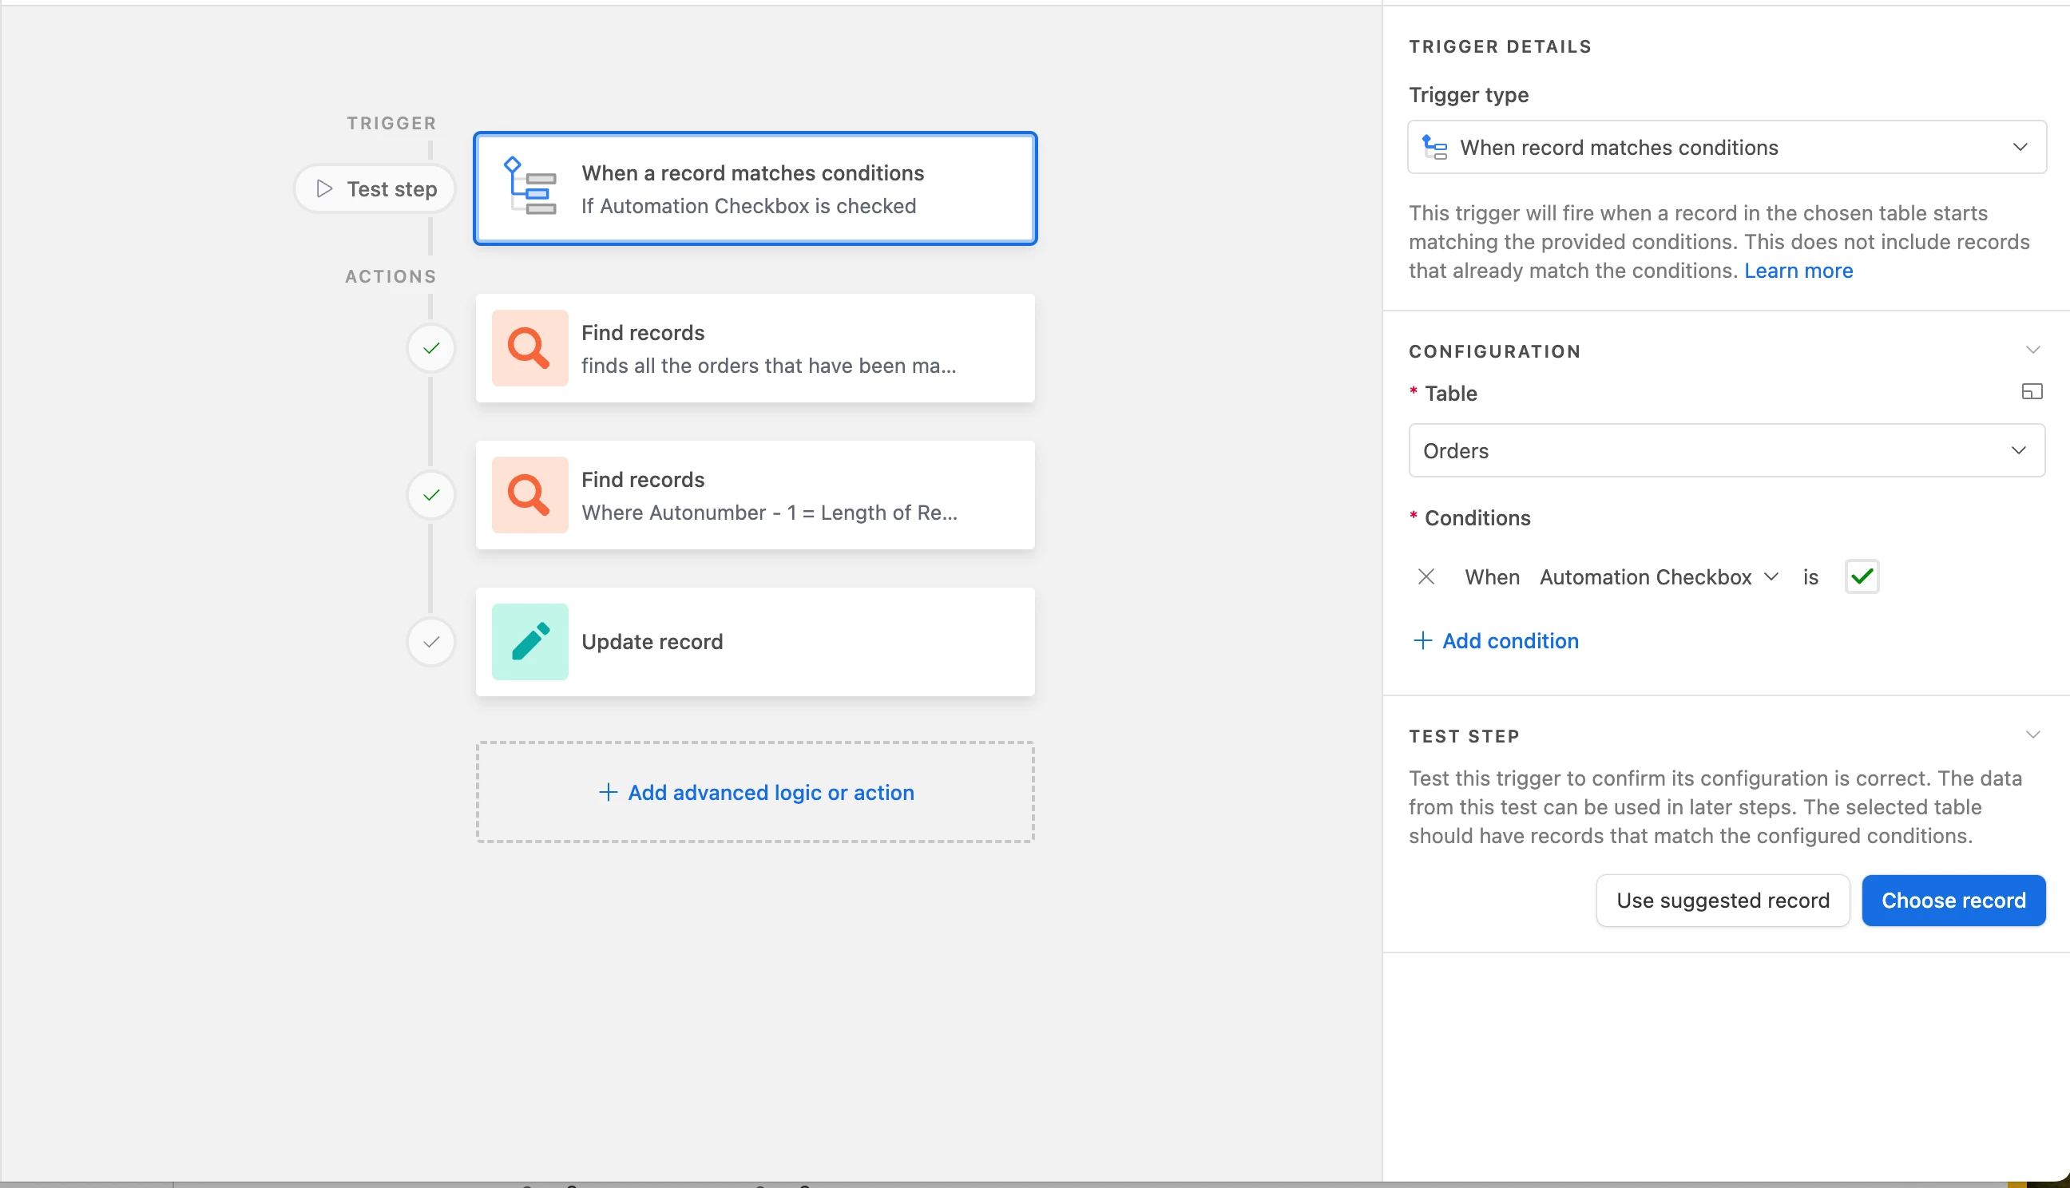Open the Trigger type dropdown

[1726, 148]
